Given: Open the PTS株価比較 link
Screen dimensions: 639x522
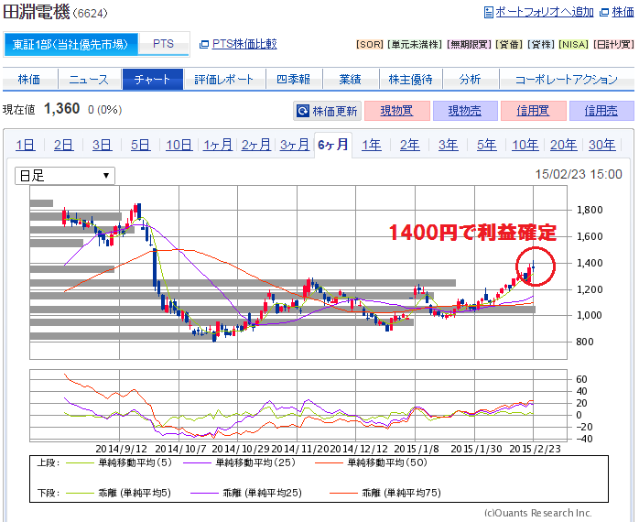Looking at the screenshot, I should (244, 44).
